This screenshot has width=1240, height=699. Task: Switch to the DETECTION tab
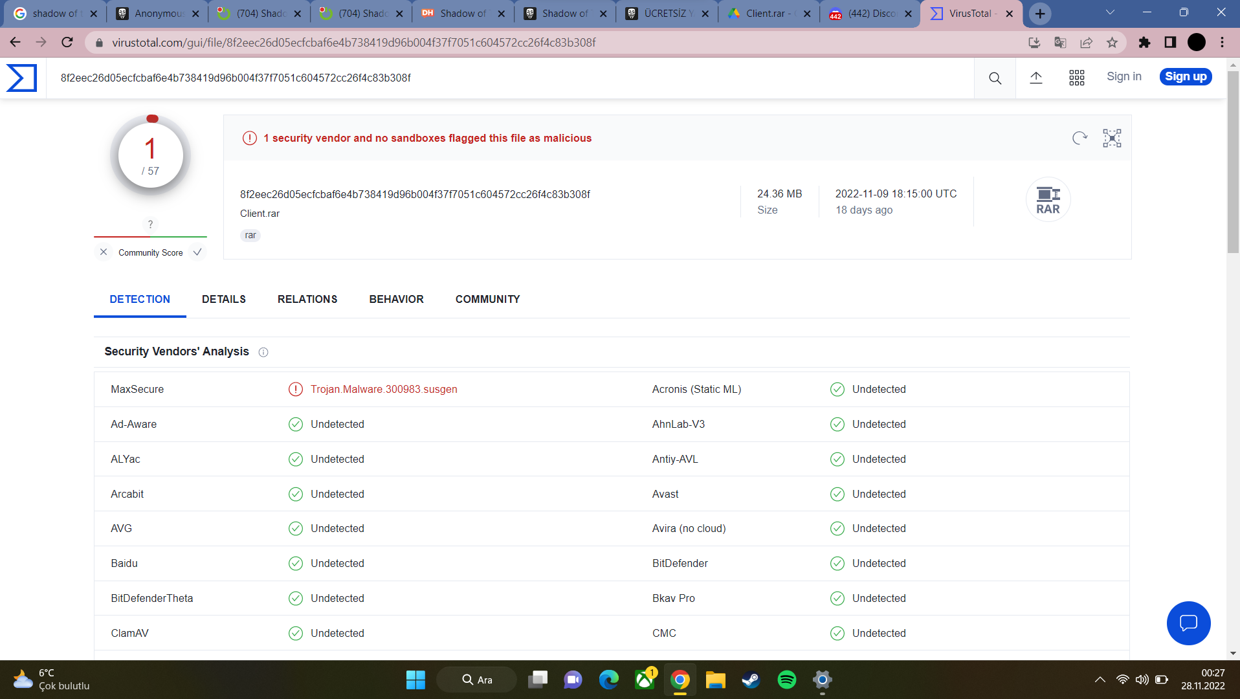(140, 299)
